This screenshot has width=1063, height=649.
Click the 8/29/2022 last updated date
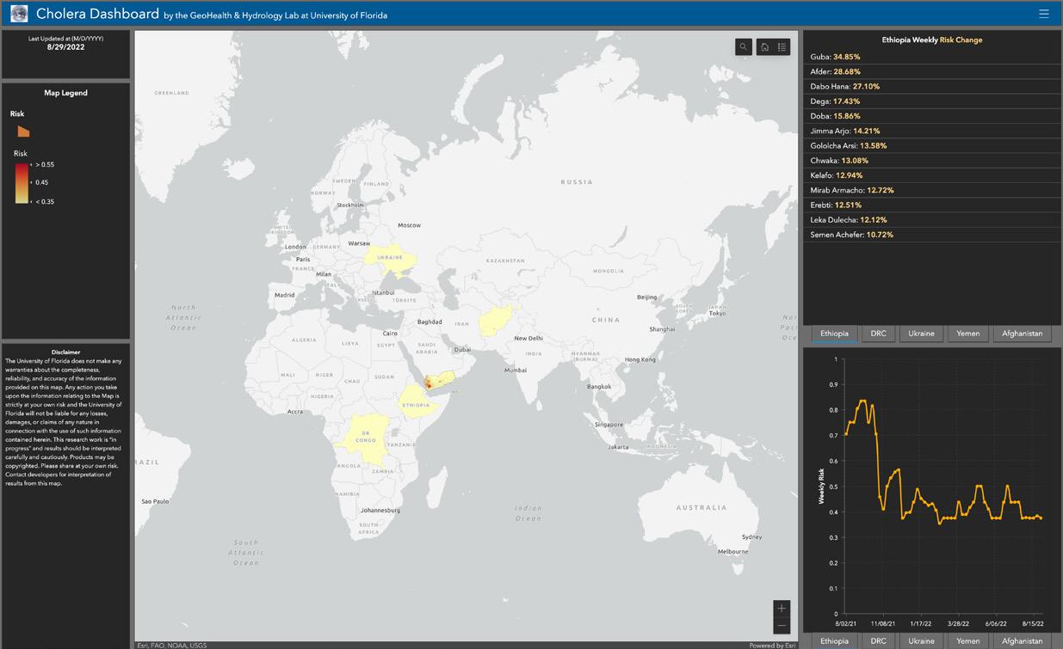click(65, 47)
